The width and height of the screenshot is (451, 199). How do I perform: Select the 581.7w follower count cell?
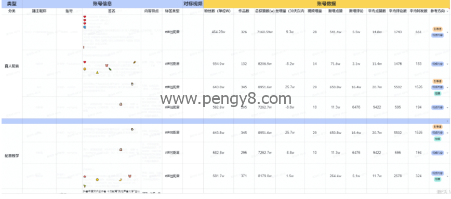(x=218, y=176)
